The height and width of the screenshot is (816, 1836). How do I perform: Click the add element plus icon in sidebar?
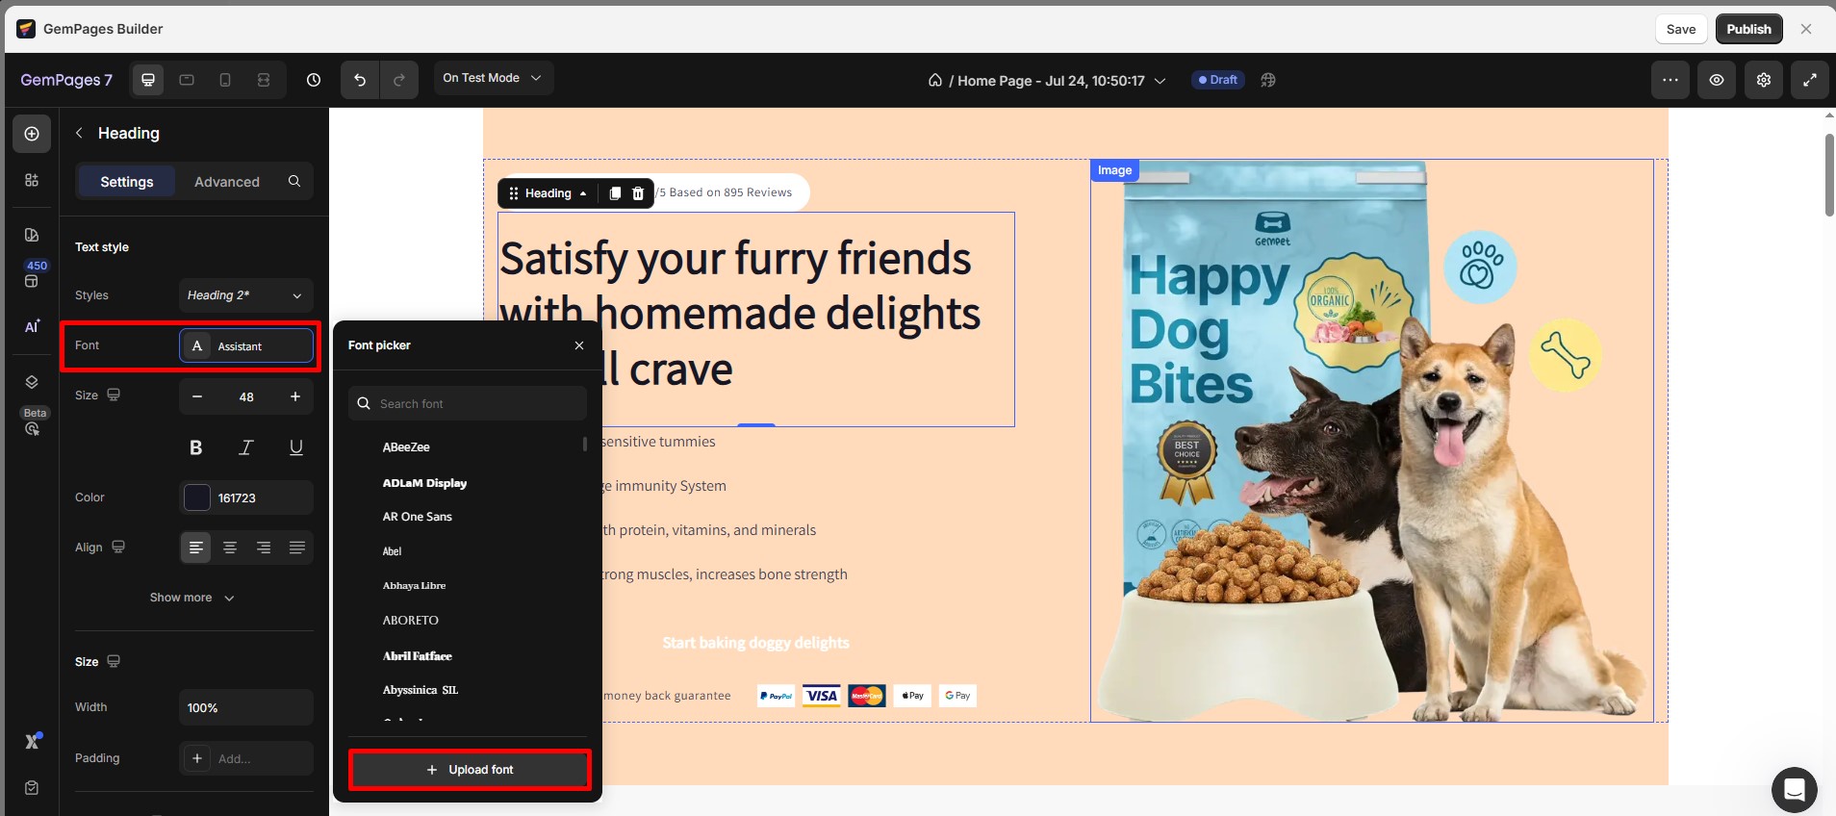pos(32,134)
